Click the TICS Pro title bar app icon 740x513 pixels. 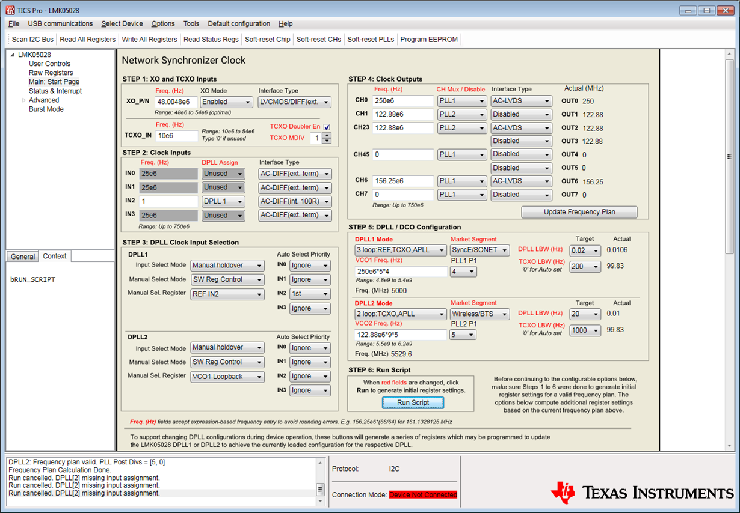(x=10, y=10)
